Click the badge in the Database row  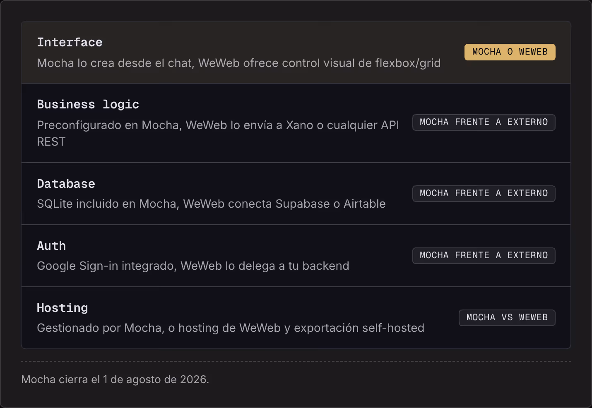[x=484, y=194]
